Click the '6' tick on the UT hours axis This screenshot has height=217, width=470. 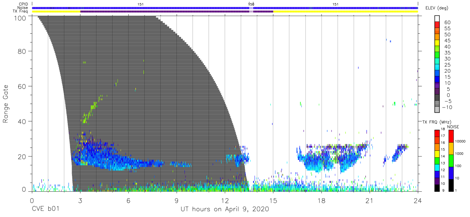[128, 201]
